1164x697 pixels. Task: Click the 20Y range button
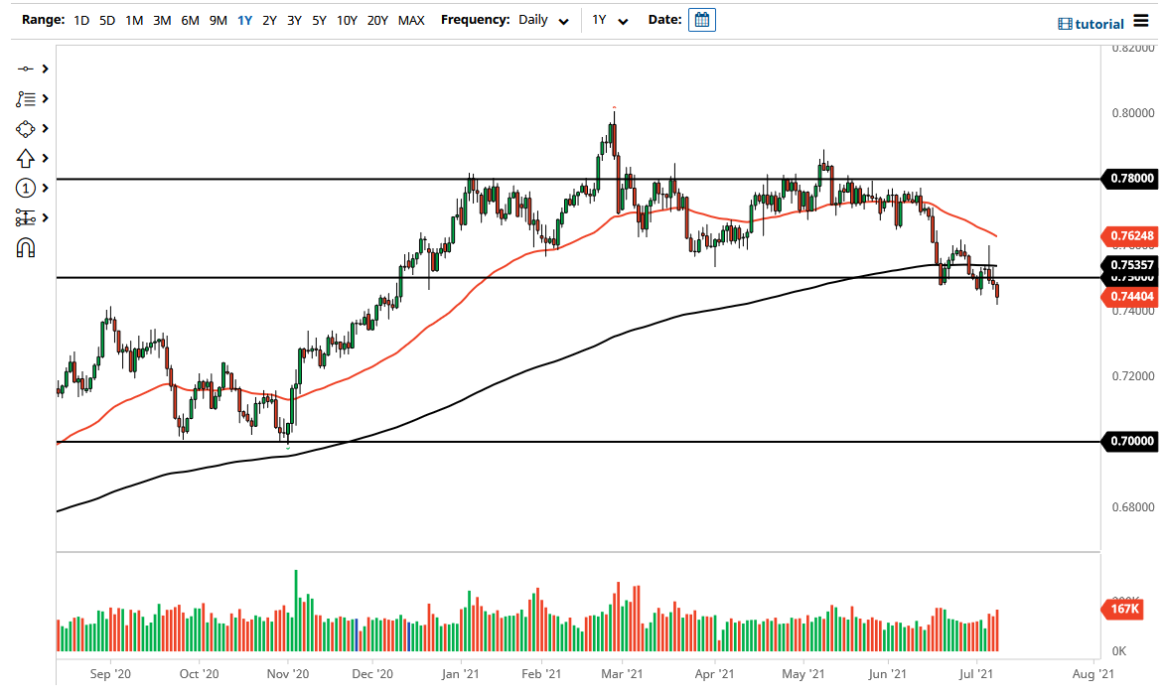coord(378,19)
